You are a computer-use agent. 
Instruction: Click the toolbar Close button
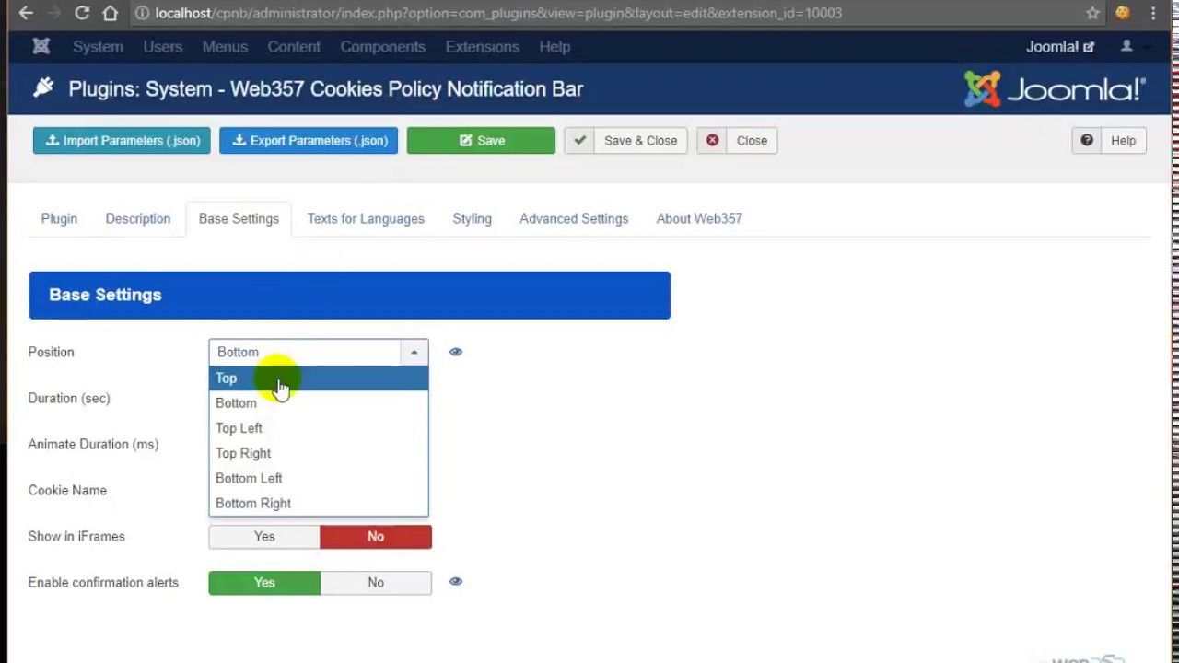737,141
